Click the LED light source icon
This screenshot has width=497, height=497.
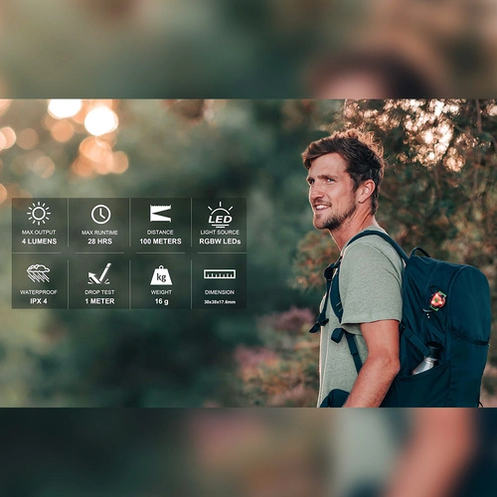click(220, 215)
